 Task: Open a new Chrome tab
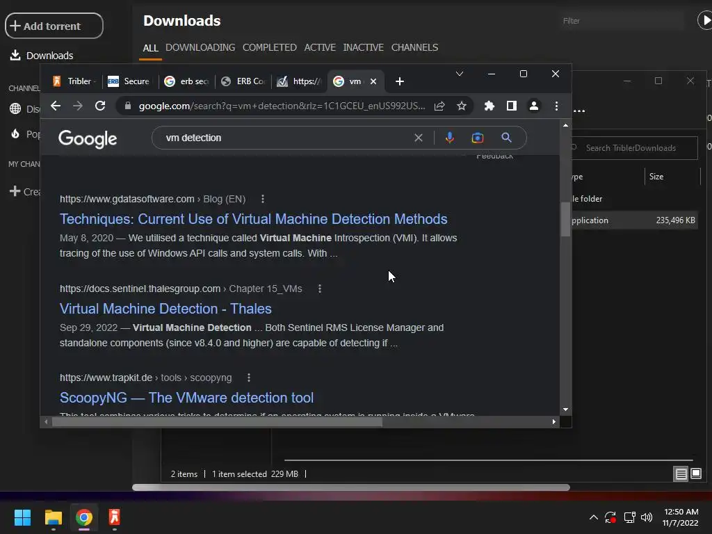tap(400, 81)
